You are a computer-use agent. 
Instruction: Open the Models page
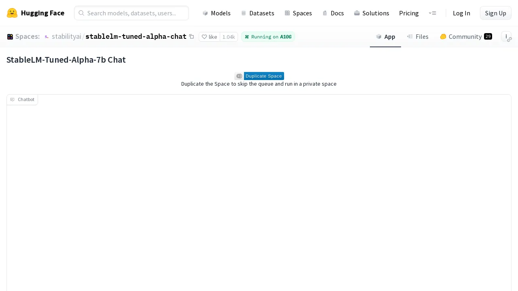coord(217,13)
